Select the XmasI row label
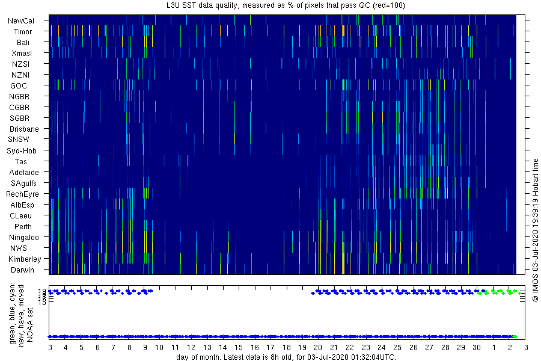 (x=22, y=53)
